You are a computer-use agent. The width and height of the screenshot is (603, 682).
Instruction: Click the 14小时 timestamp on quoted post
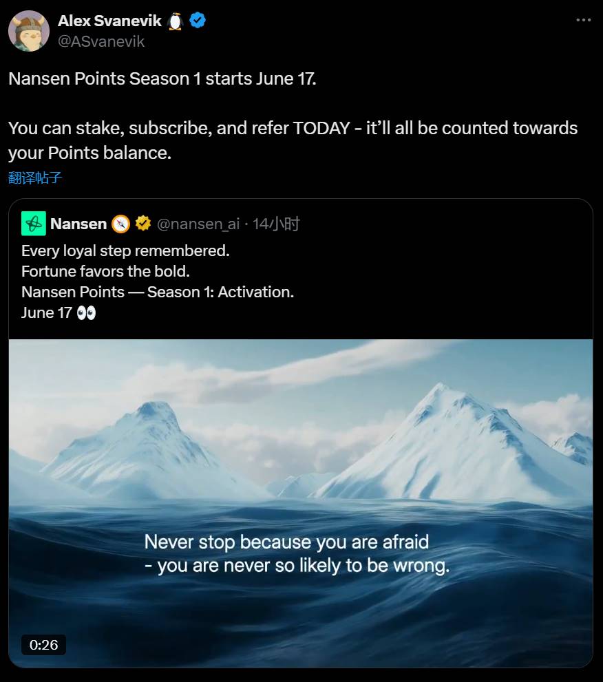coord(276,224)
